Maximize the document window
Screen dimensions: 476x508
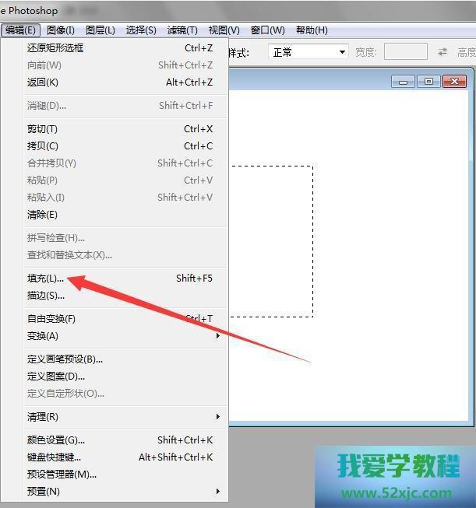(x=428, y=82)
